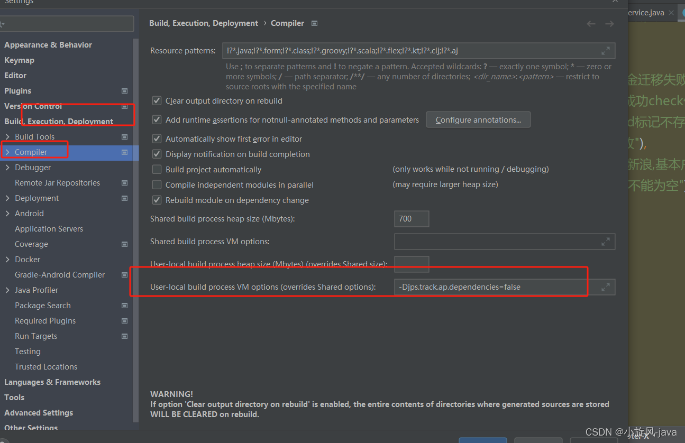This screenshot has width=685, height=443.
Task: Toggle Add runtime assertions for notnull-annotated methods
Action: pyautogui.click(x=157, y=119)
